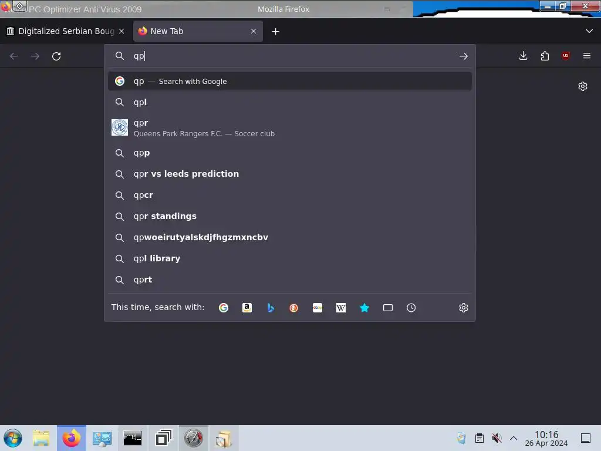Expand the list all tabs chevron
601x451 pixels.
[x=589, y=31]
